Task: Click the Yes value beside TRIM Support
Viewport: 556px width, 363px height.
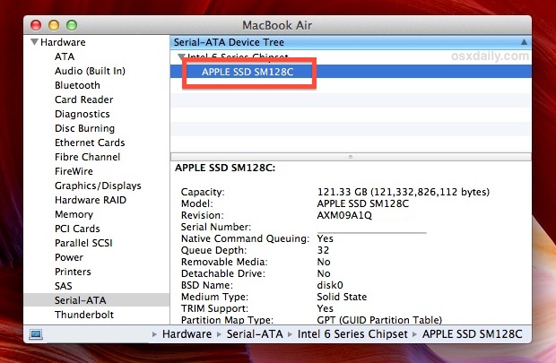Action: pyautogui.click(x=325, y=308)
